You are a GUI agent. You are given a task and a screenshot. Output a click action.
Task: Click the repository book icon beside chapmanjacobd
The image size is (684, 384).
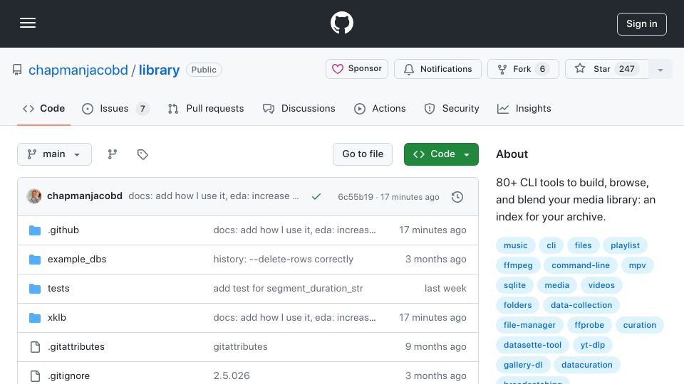pos(17,70)
